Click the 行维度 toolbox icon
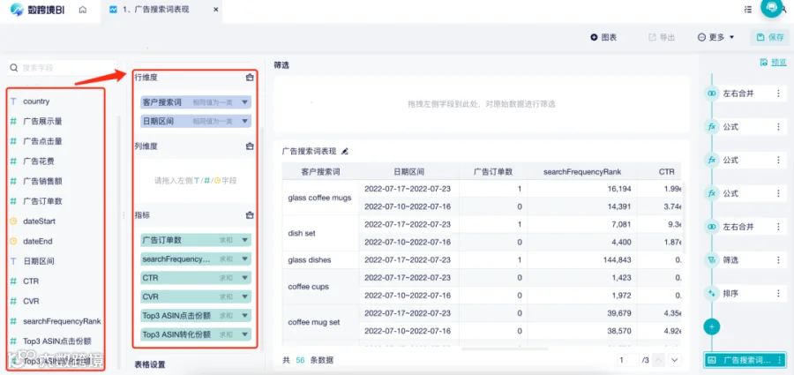This screenshot has height=375, width=794. (x=249, y=78)
